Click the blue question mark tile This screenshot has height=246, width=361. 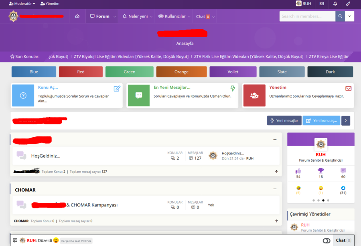coord(23,96)
